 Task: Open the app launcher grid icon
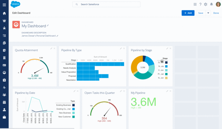click(195, 5)
